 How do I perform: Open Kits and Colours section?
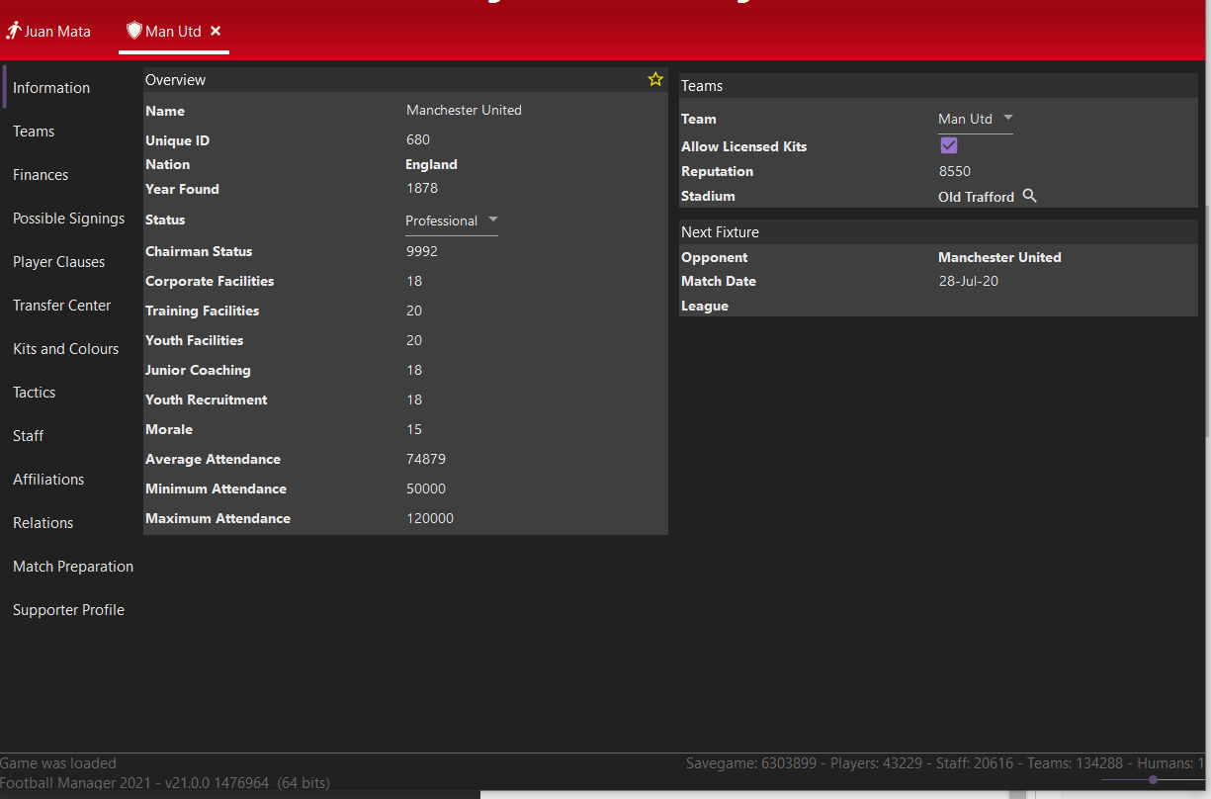click(x=66, y=349)
